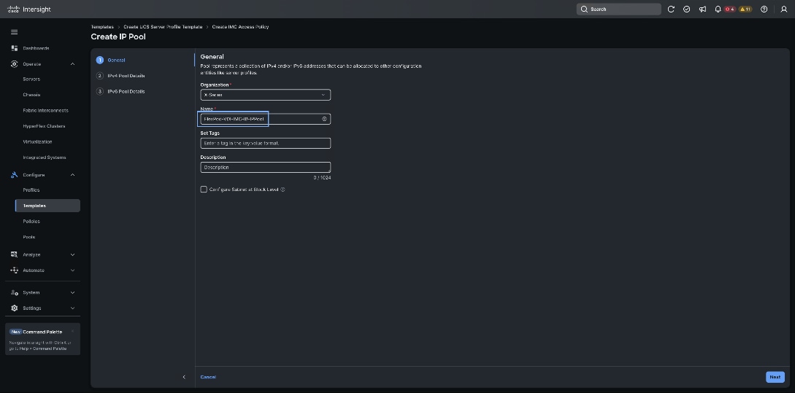
Task: Open Integrated Systems in the sidebar
Action: (45, 157)
